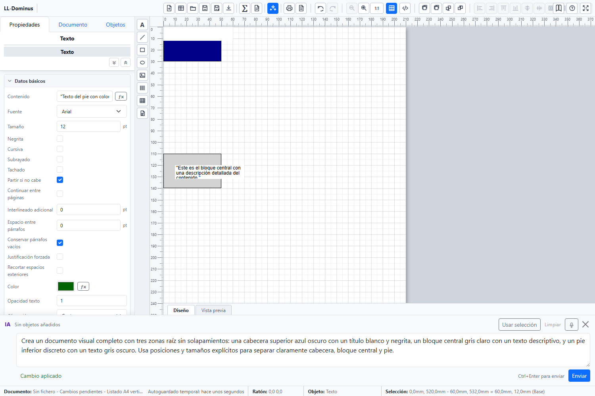This screenshot has height=396, width=595.
Task: Click the Limpiar link
Action: (x=553, y=325)
